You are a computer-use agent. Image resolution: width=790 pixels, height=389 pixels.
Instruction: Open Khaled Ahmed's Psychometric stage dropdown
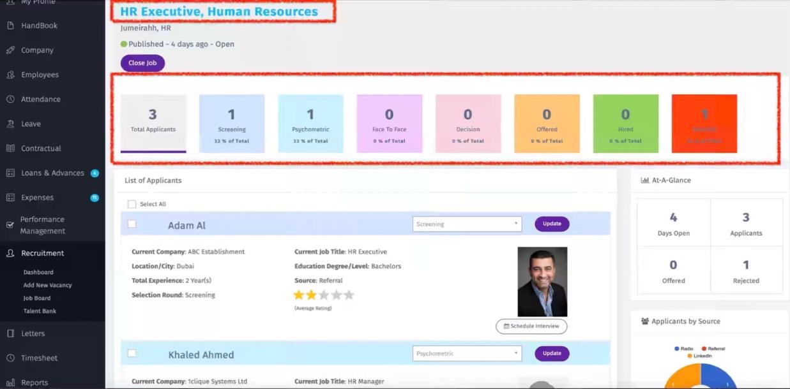coord(467,353)
